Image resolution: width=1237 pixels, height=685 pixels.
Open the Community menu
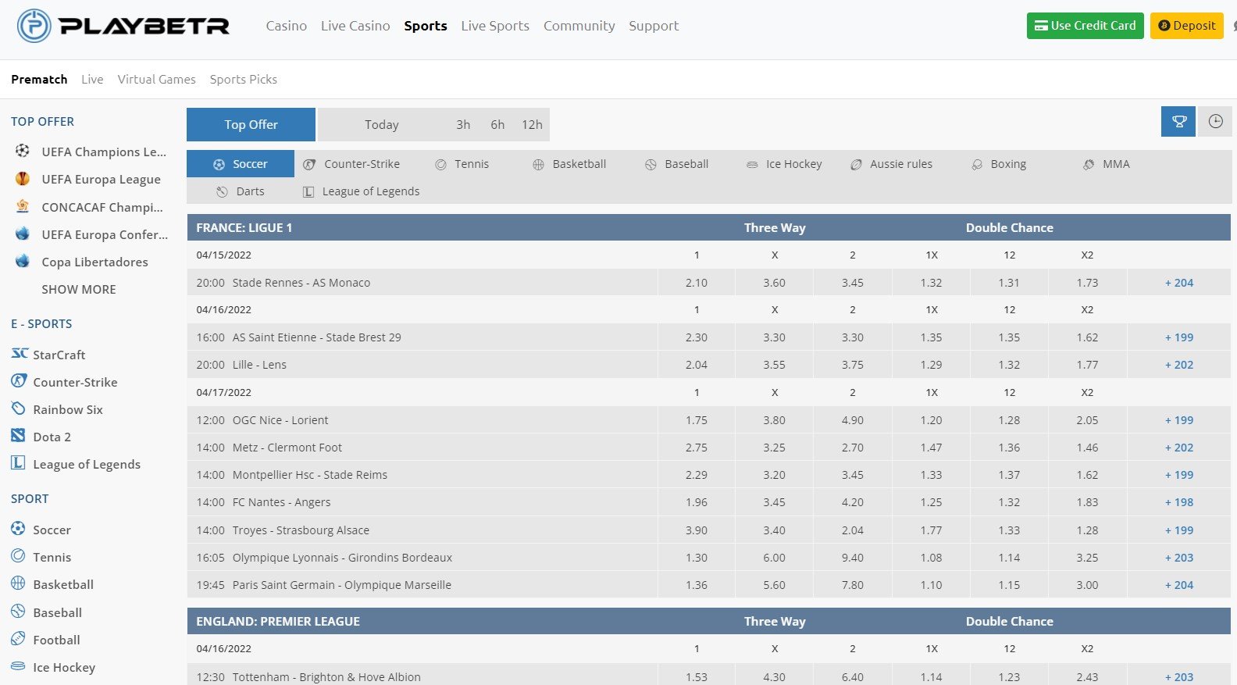click(x=579, y=26)
